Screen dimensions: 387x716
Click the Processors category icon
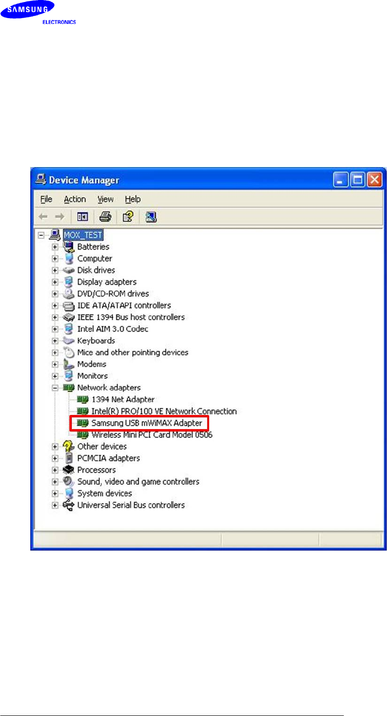pos(69,470)
